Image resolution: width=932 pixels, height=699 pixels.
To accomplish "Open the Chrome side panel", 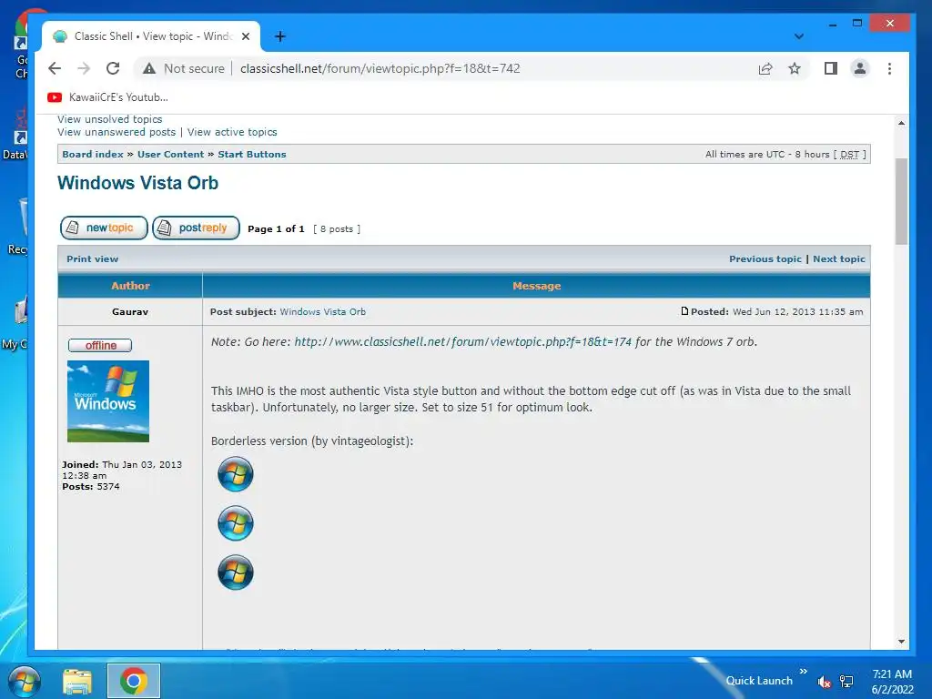I will click(x=831, y=68).
